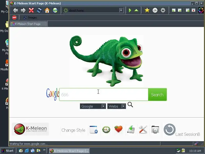Click the Google logo beside the search box

click(53, 94)
